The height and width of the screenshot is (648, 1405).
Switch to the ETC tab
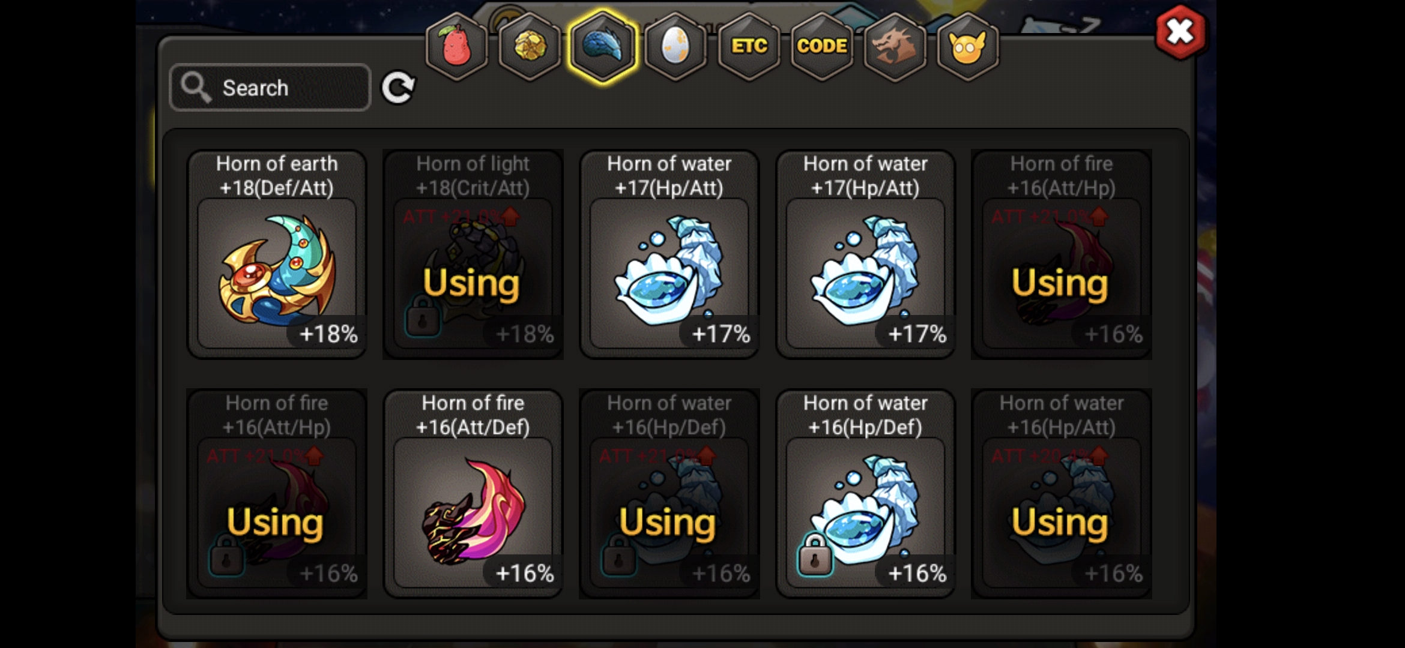point(749,46)
